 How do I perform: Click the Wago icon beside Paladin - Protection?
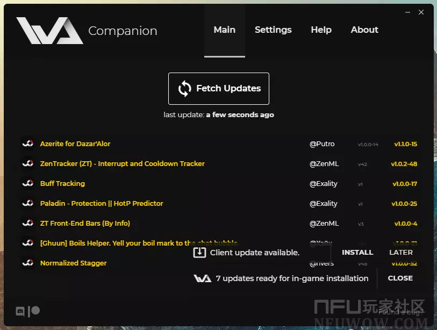point(27,204)
